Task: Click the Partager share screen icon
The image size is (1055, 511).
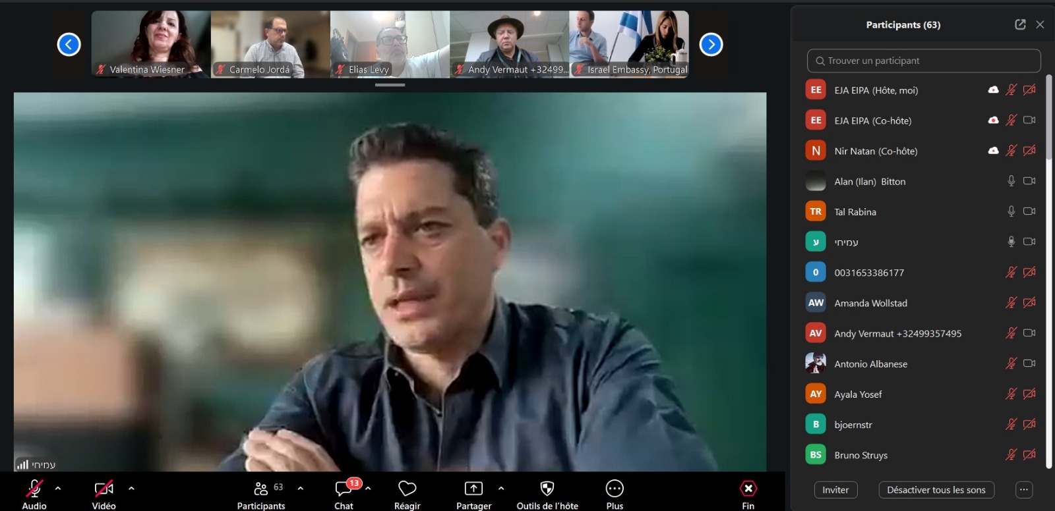Action: (x=473, y=489)
